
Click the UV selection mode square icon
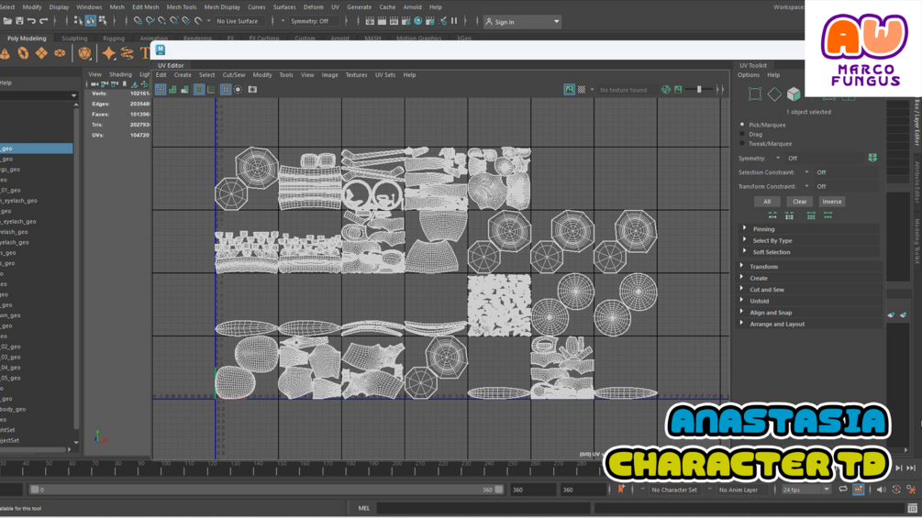tap(755, 94)
